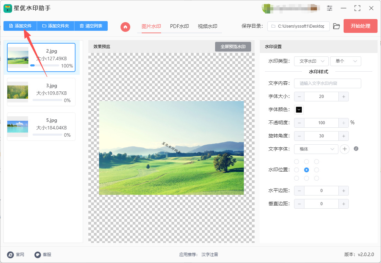Switch to the PDF水印 tab
The width and height of the screenshot is (381, 263).
tap(179, 26)
